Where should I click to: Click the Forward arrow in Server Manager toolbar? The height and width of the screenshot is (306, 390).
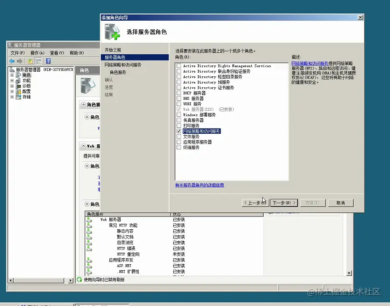20,61
